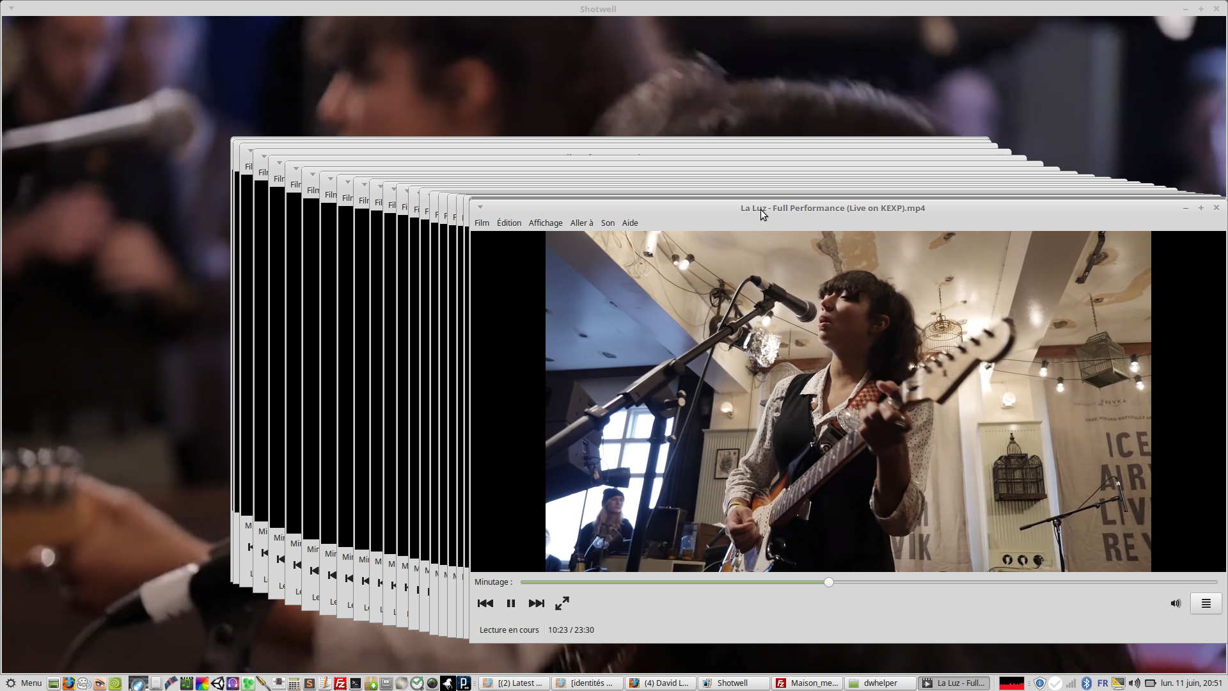Skip to next chapter or movie
This screenshot has width=1228, height=691.
536,603
